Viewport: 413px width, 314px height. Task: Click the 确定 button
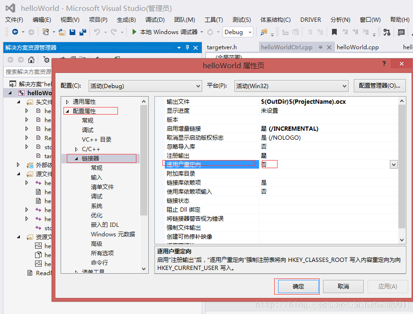pyautogui.click(x=298, y=287)
